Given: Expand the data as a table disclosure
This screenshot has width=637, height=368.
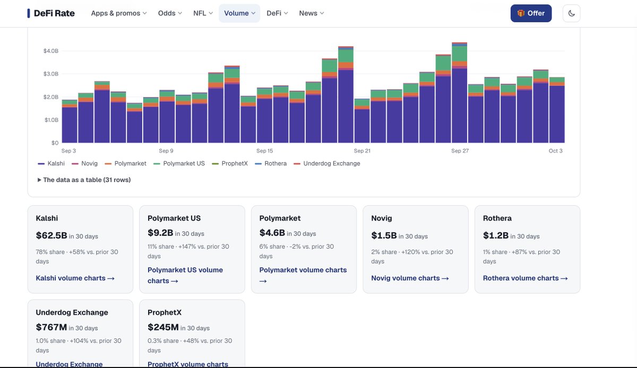Looking at the screenshot, I should click(x=84, y=180).
